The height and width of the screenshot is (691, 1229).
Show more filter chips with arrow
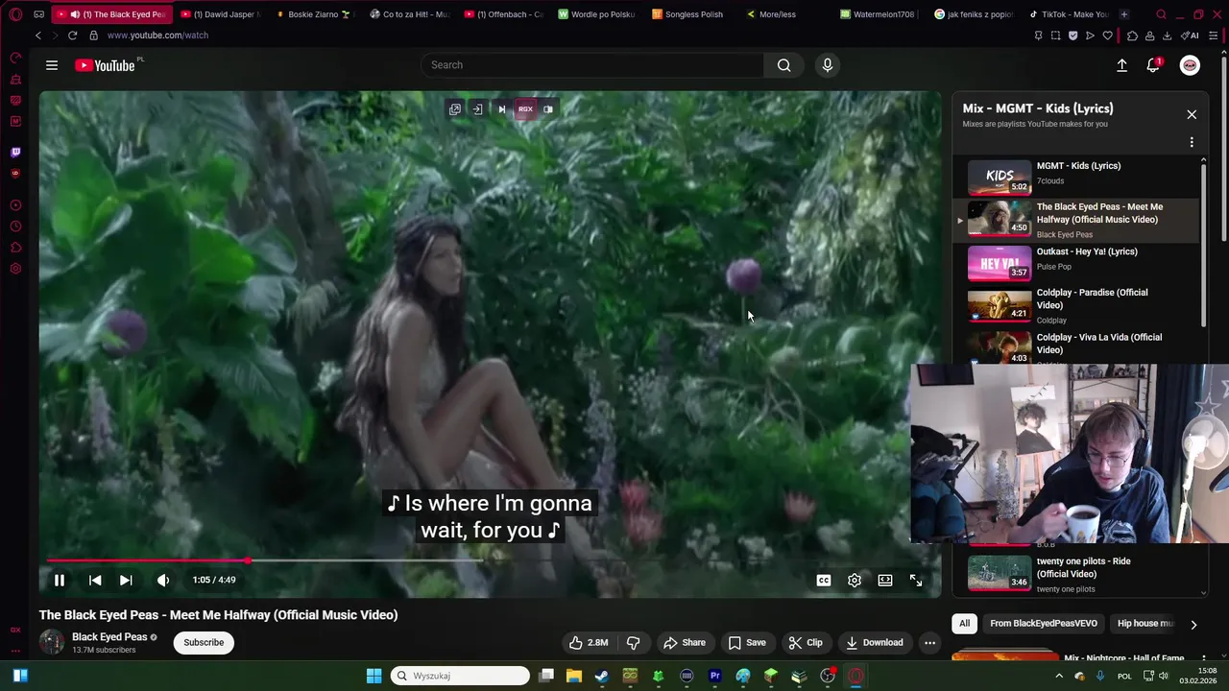1193,624
